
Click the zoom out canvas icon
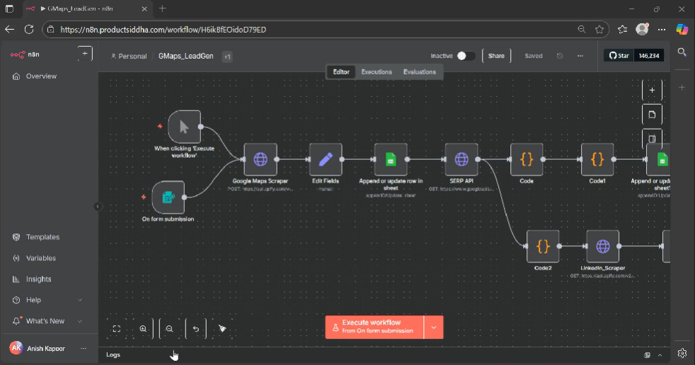[170, 328]
